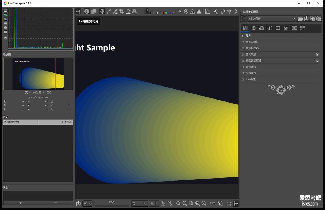Rotate the image 90° left
Viewport: 325px width, 210px height.
click(216, 11)
